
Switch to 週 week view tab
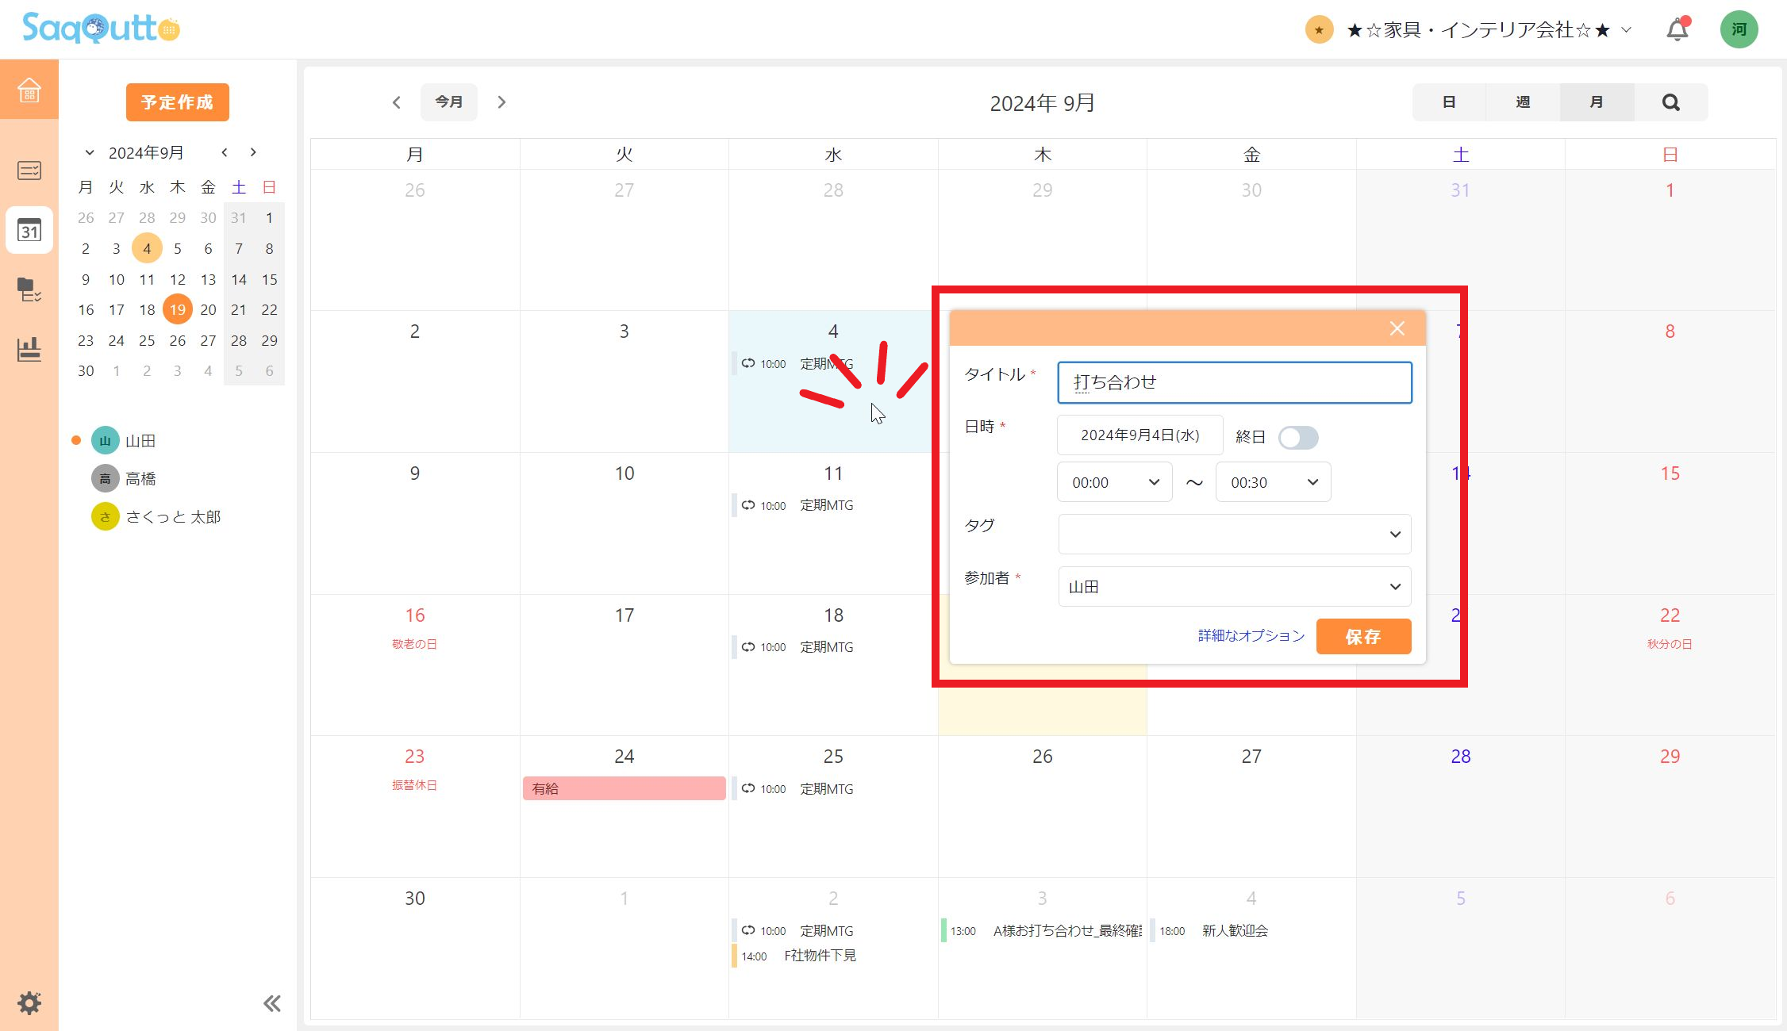pyautogui.click(x=1522, y=102)
